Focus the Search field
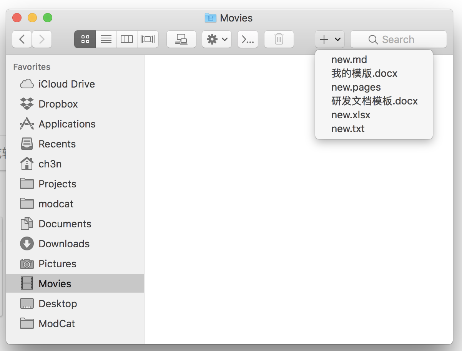Image resolution: width=462 pixels, height=351 pixels. pyautogui.click(x=399, y=39)
